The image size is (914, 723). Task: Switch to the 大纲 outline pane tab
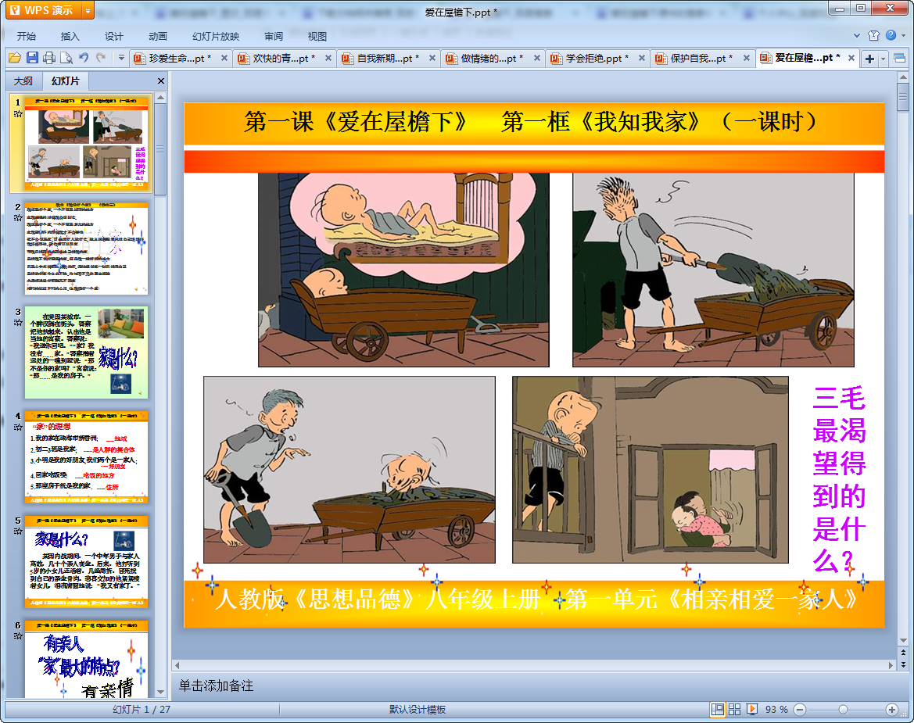(23, 81)
